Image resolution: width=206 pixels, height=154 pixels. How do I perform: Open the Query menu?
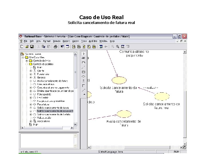point(76,41)
